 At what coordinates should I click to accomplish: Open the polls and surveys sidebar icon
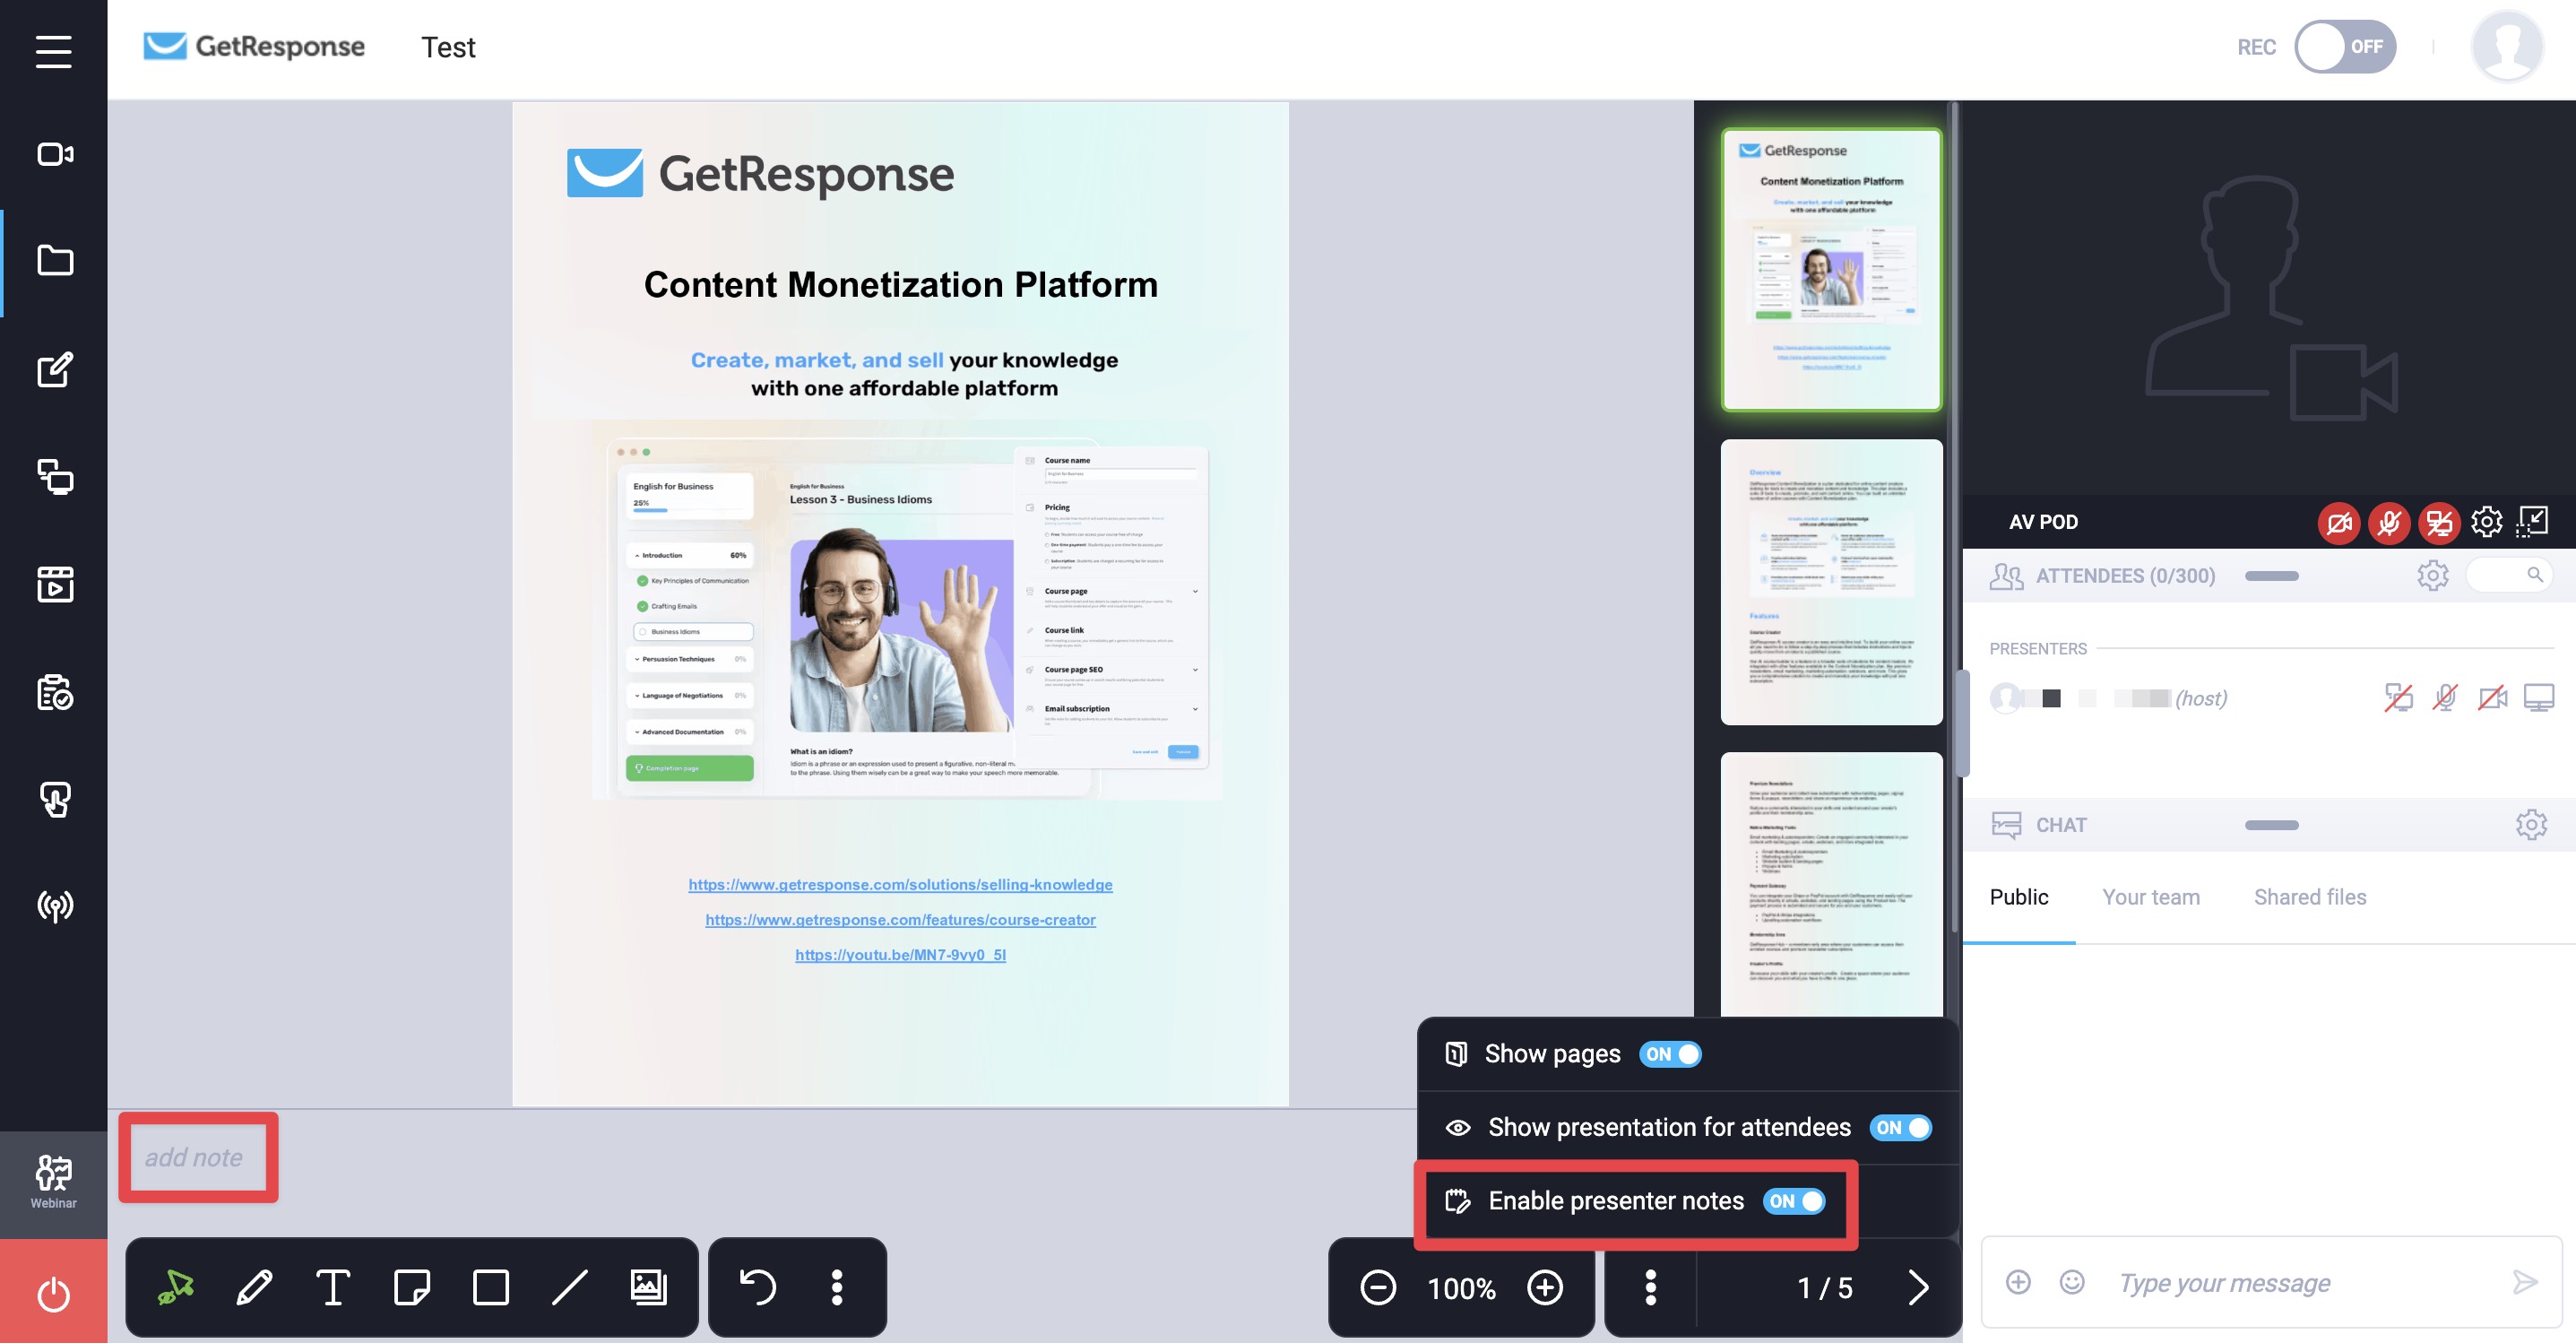[x=54, y=692]
